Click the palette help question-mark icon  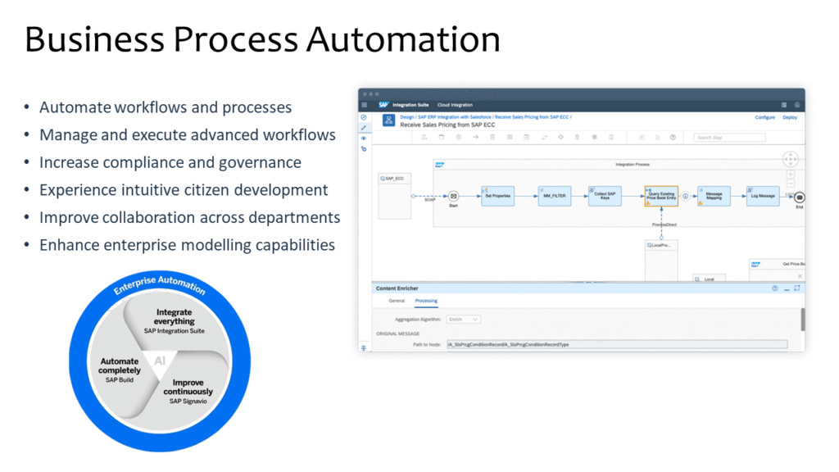tap(672, 137)
